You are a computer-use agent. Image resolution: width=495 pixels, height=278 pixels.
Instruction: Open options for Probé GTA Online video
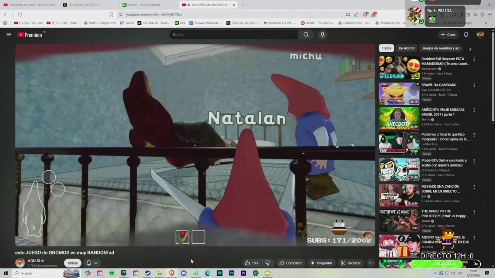pyautogui.click(x=474, y=161)
